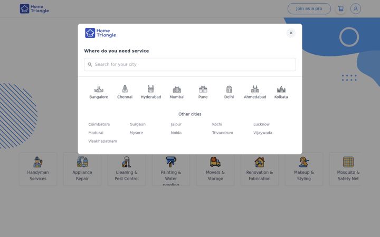The height and width of the screenshot is (237, 380).
Task: Open the shopping cart
Action: pos(341,9)
